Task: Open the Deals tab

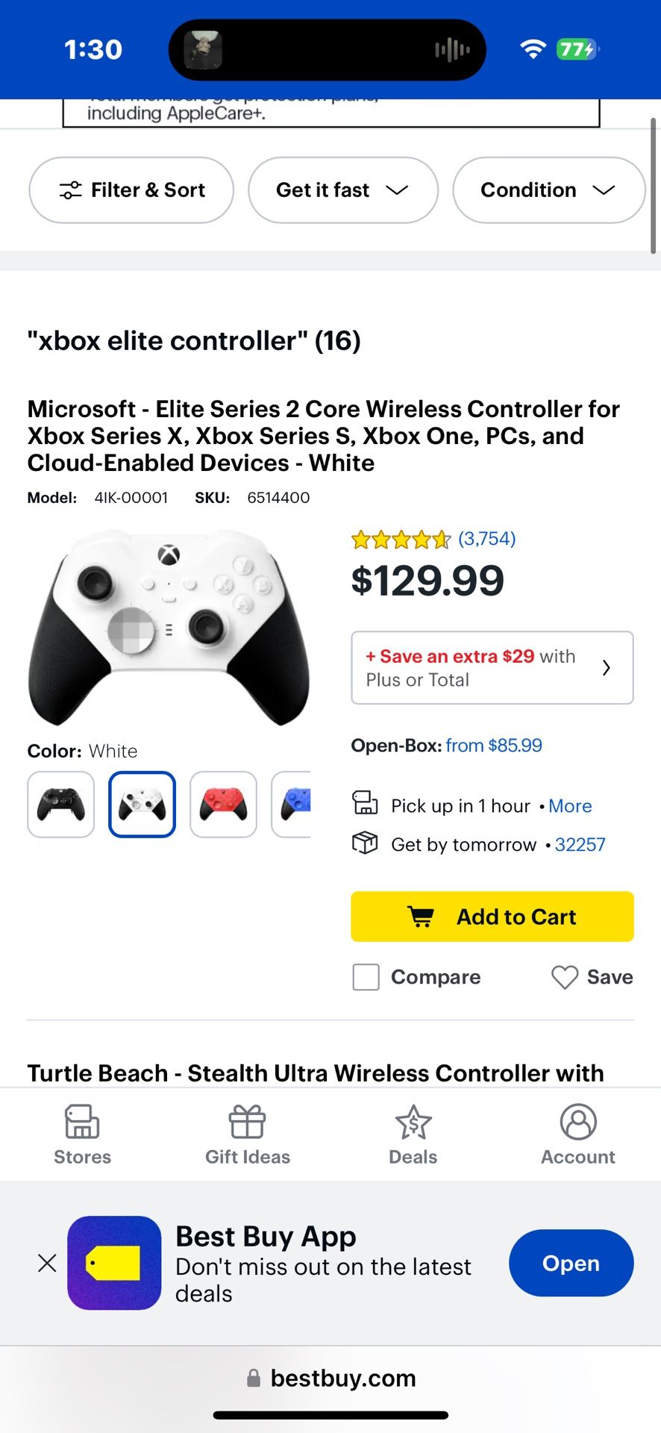Action: pos(413,1123)
